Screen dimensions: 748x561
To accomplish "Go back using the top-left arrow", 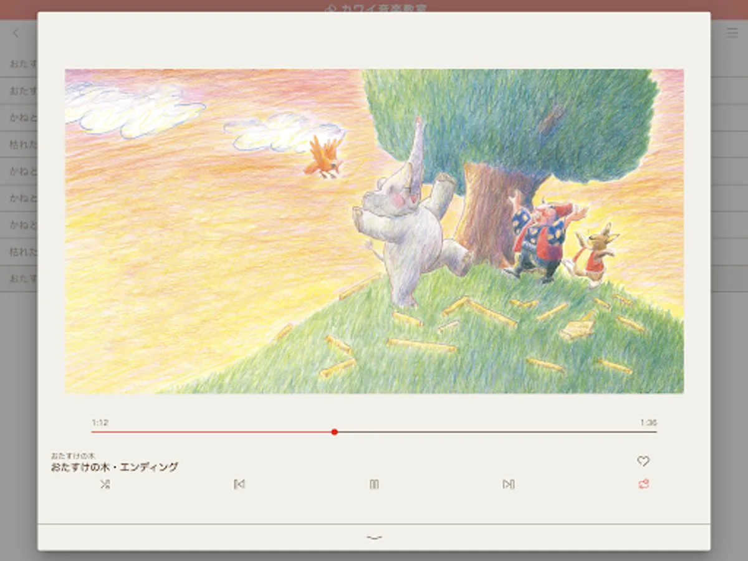I will [x=16, y=33].
